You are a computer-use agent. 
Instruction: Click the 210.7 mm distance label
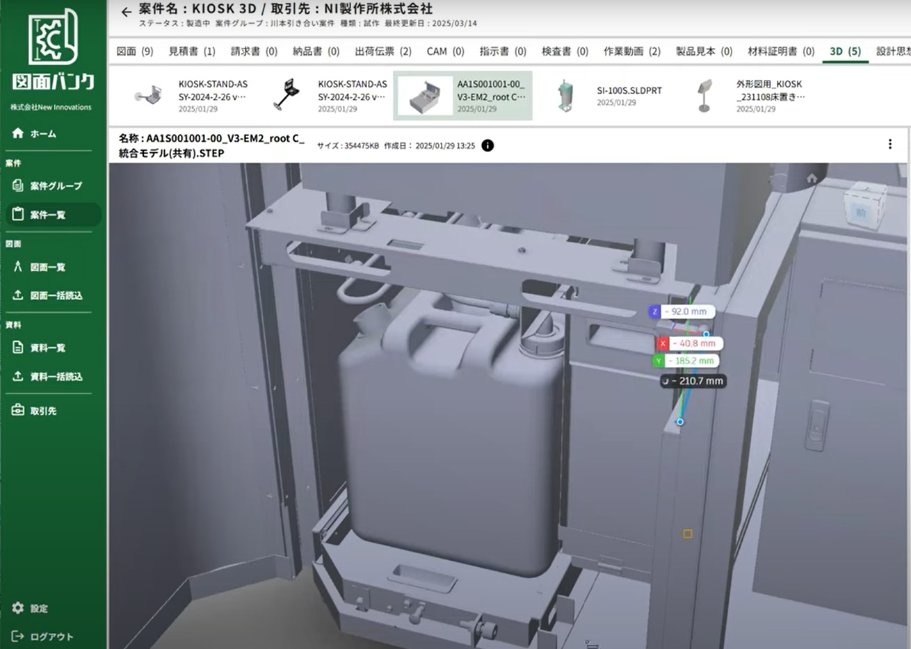[693, 381]
